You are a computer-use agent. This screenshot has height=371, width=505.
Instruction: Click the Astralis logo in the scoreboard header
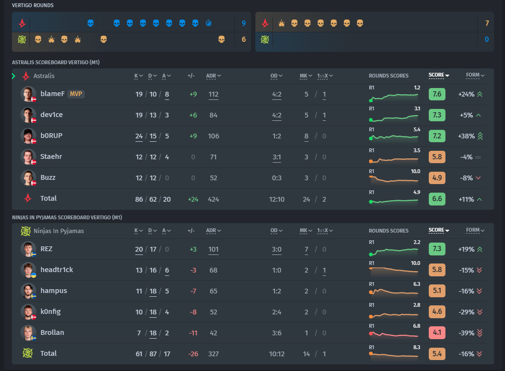pyautogui.click(x=26, y=76)
